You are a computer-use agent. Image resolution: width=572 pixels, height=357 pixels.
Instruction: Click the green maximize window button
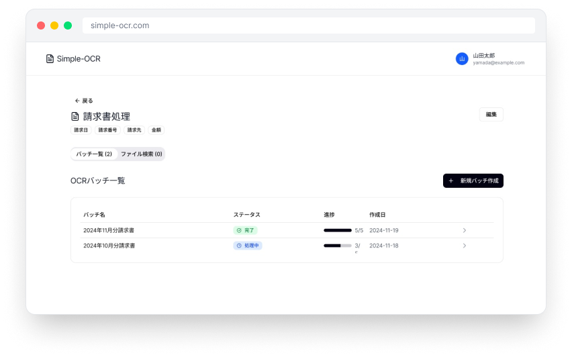[68, 25]
